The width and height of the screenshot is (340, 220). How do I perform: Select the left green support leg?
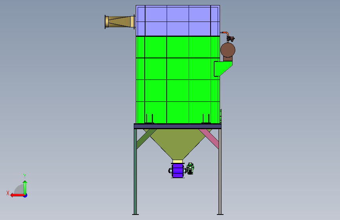point(135,172)
